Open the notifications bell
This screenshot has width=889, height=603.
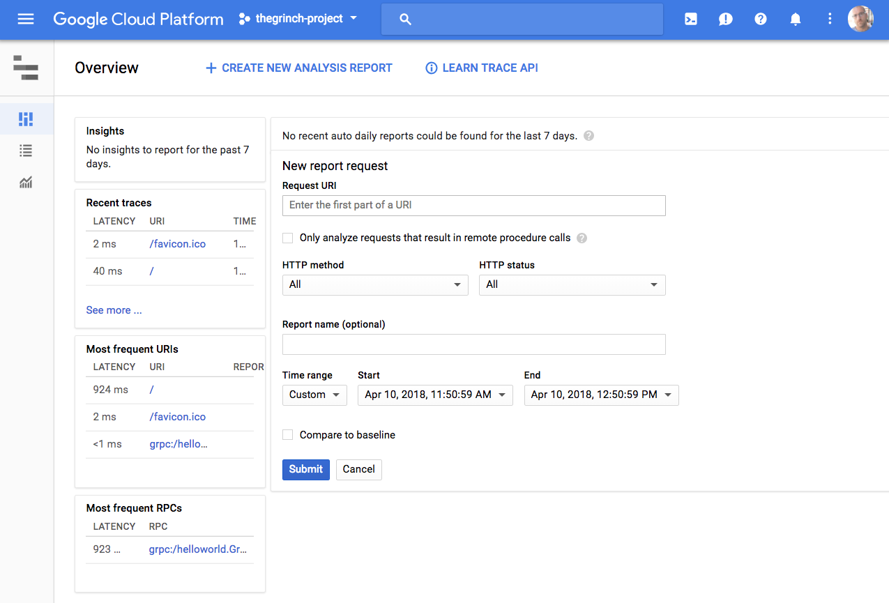coord(795,19)
